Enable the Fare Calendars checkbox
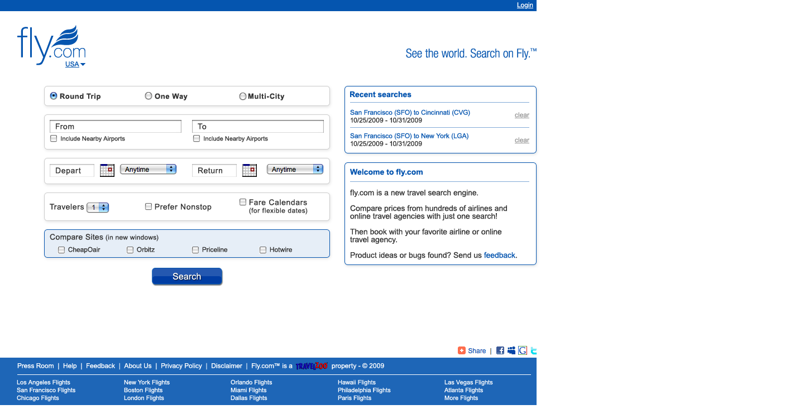 click(x=243, y=202)
